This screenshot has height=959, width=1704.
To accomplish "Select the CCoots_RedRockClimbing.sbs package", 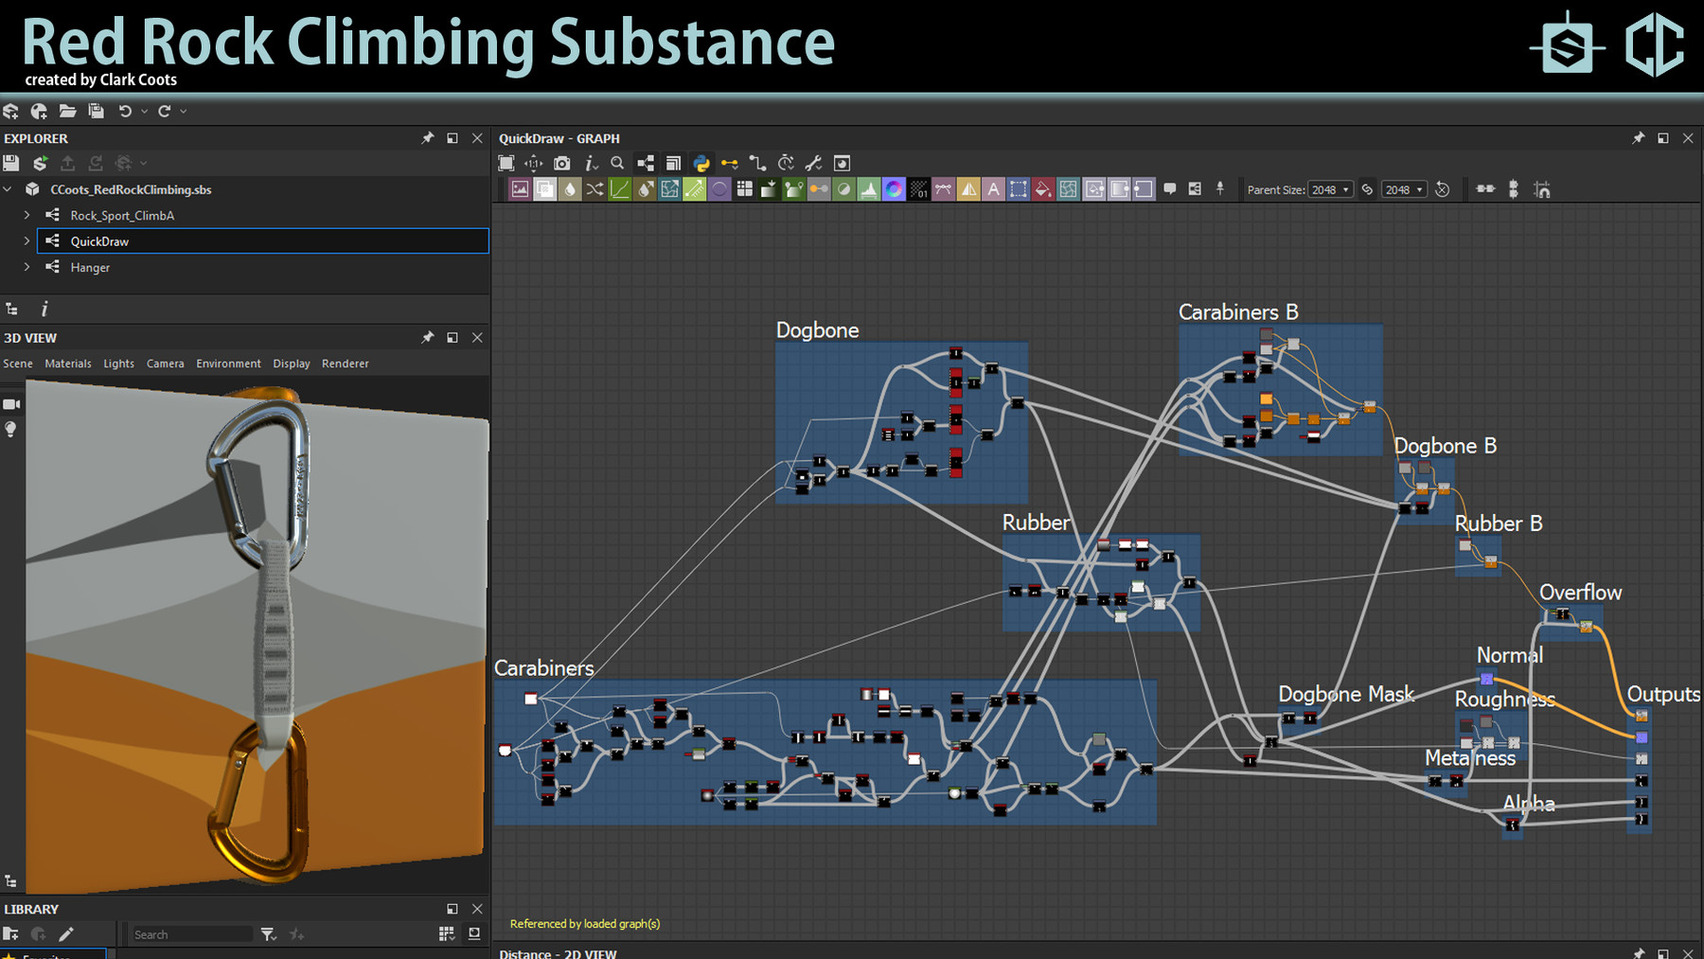I will tap(131, 189).
